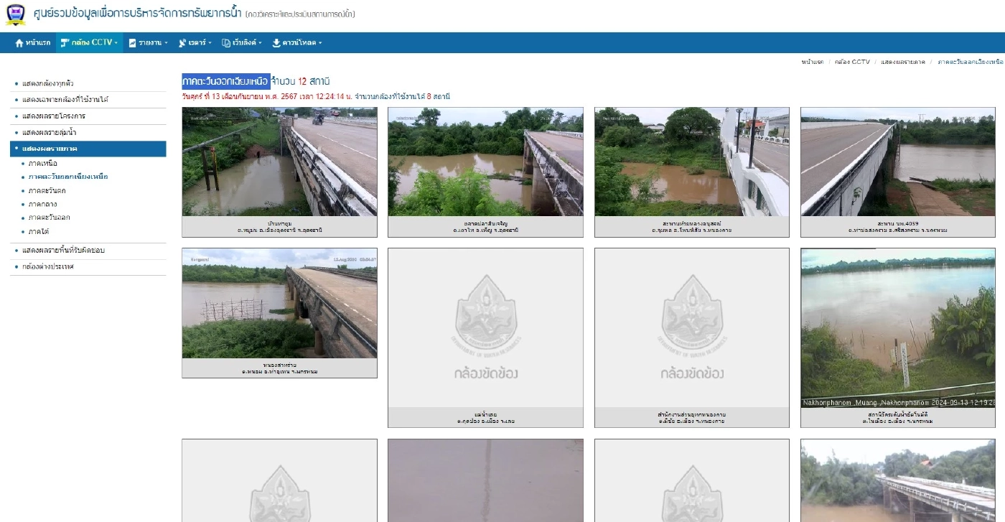Click the water resources department logo
This screenshot has width=1005, height=522.
[15, 14]
